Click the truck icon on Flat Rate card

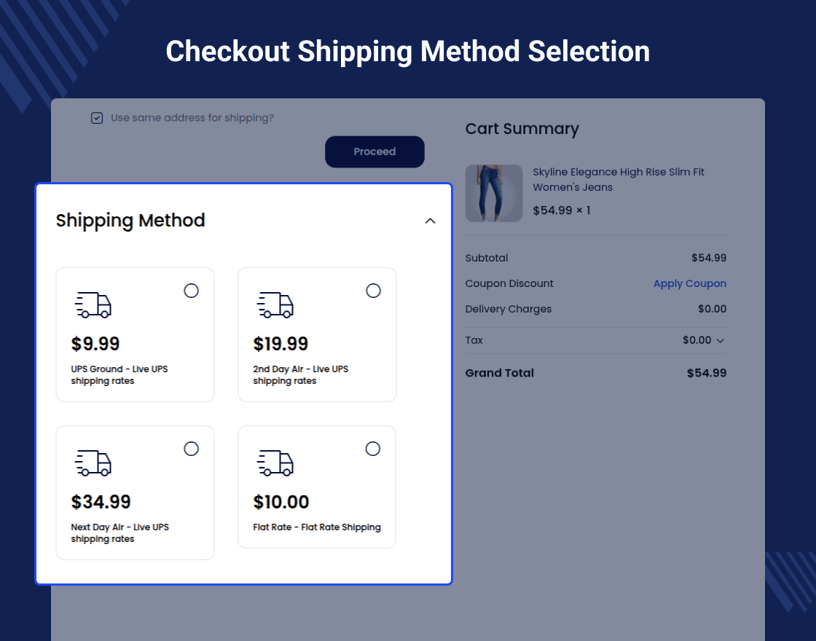275,463
